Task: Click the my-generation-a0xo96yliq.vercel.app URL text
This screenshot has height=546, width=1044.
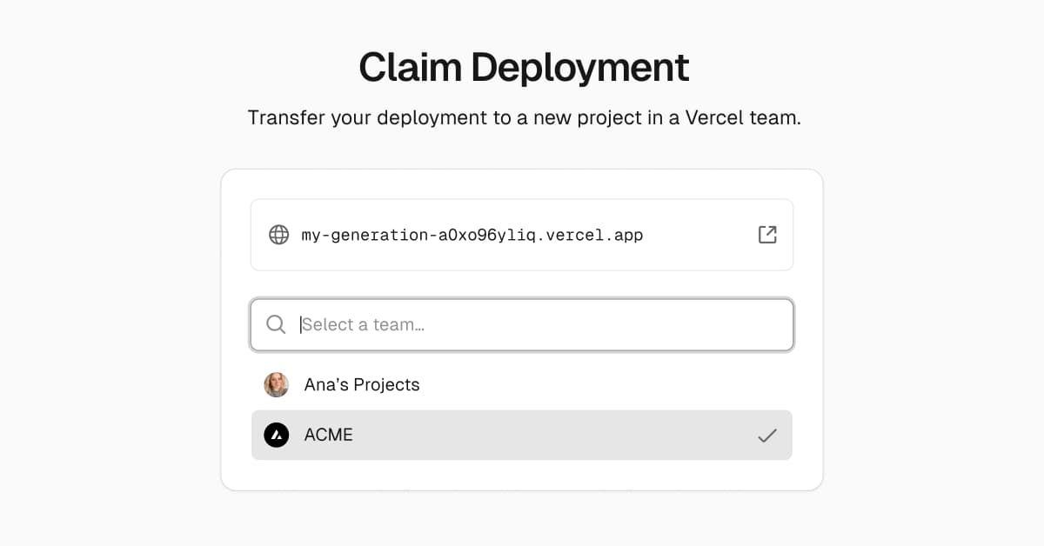Action: (472, 235)
